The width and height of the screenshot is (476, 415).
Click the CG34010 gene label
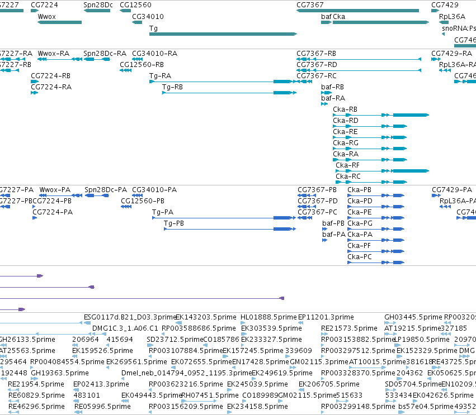[x=148, y=17]
